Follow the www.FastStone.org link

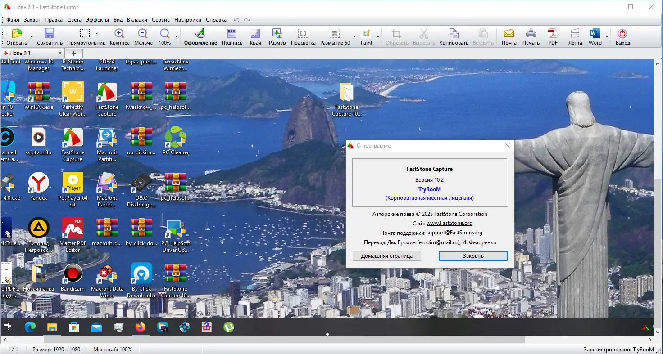[x=450, y=223]
